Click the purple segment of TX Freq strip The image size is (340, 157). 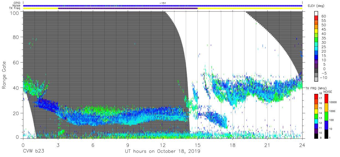click(x=128, y=8)
